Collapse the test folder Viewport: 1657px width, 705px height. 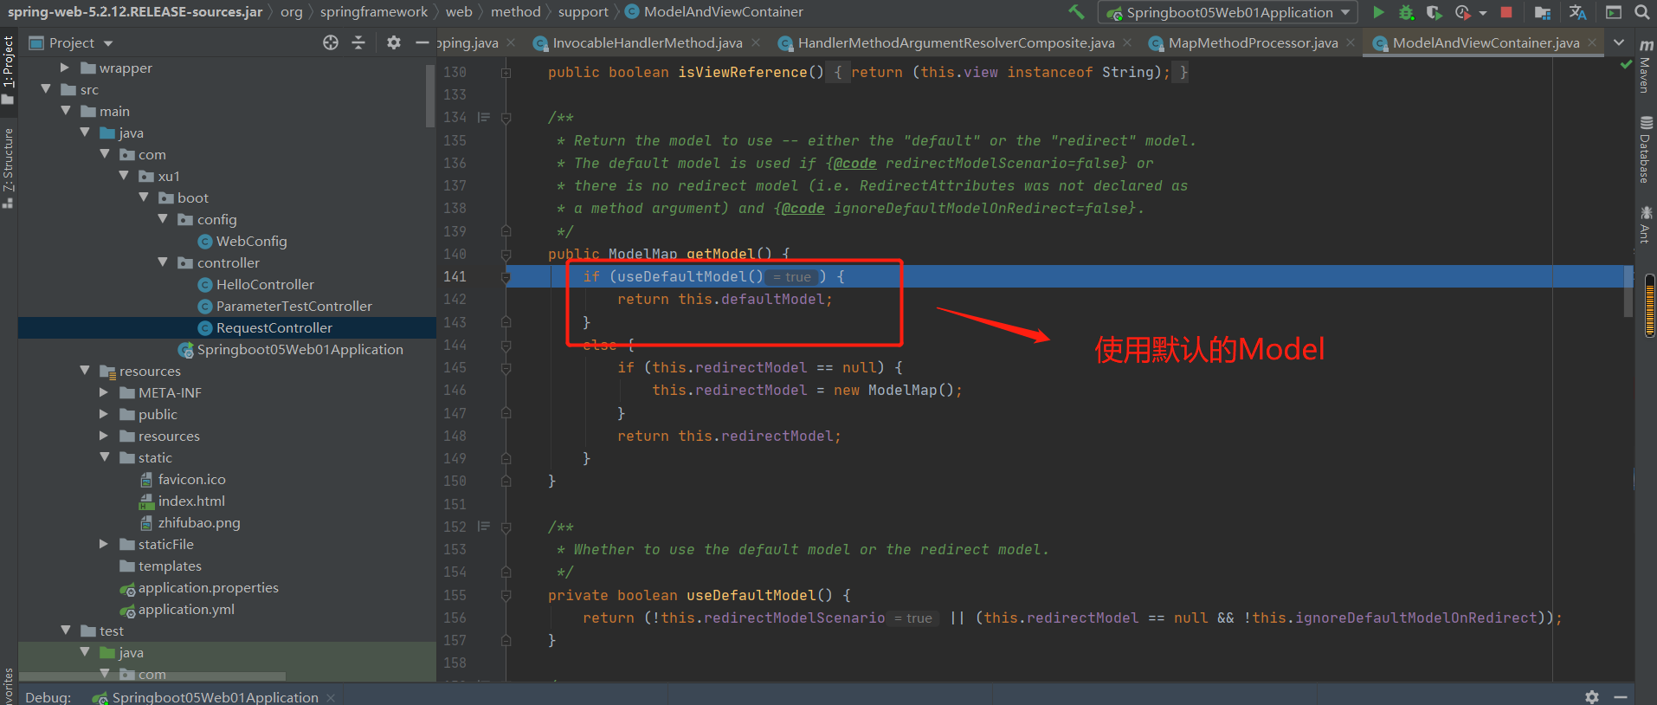[65, 631]
